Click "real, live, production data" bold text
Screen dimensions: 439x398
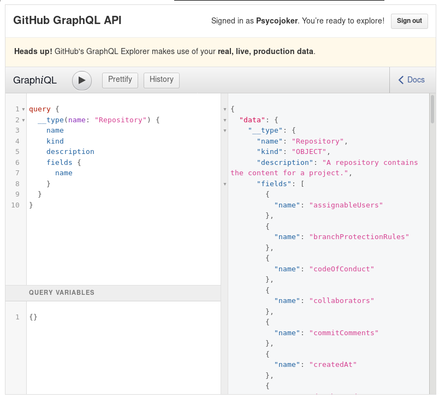coord(265,51)
